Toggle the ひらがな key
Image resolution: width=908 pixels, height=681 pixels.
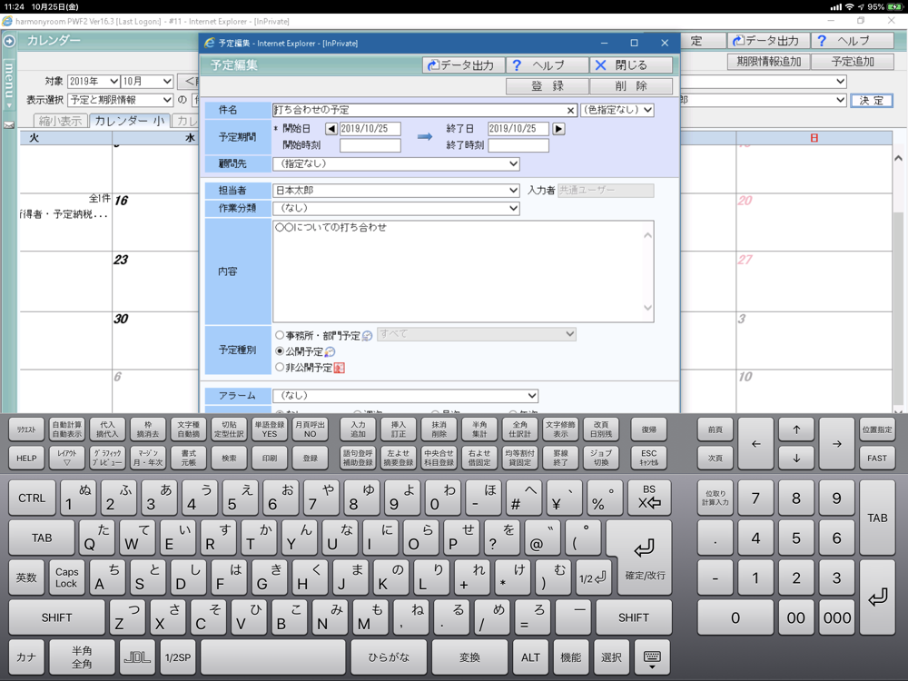[389, 657]
